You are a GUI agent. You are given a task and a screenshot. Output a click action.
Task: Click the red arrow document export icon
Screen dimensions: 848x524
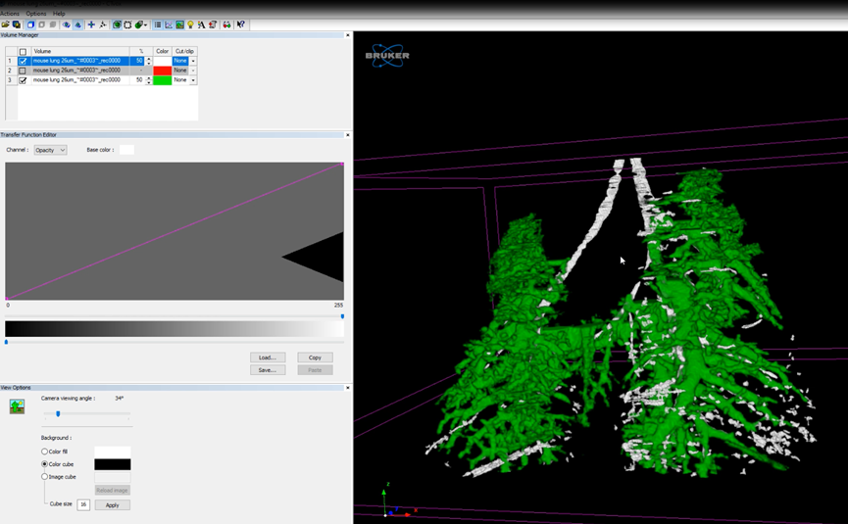[x=213, y=24]
